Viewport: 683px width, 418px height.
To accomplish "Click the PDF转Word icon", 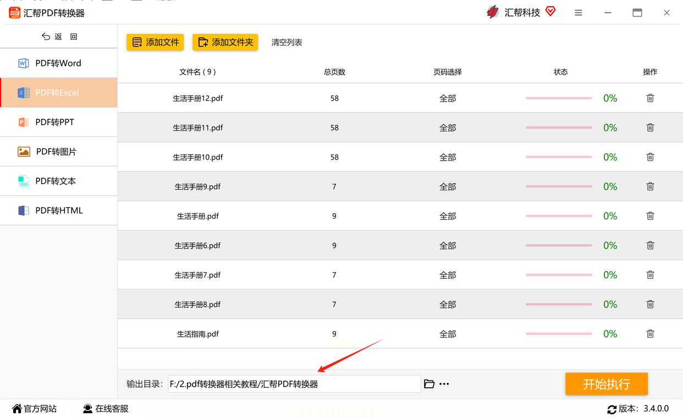I will coord(24,63).
